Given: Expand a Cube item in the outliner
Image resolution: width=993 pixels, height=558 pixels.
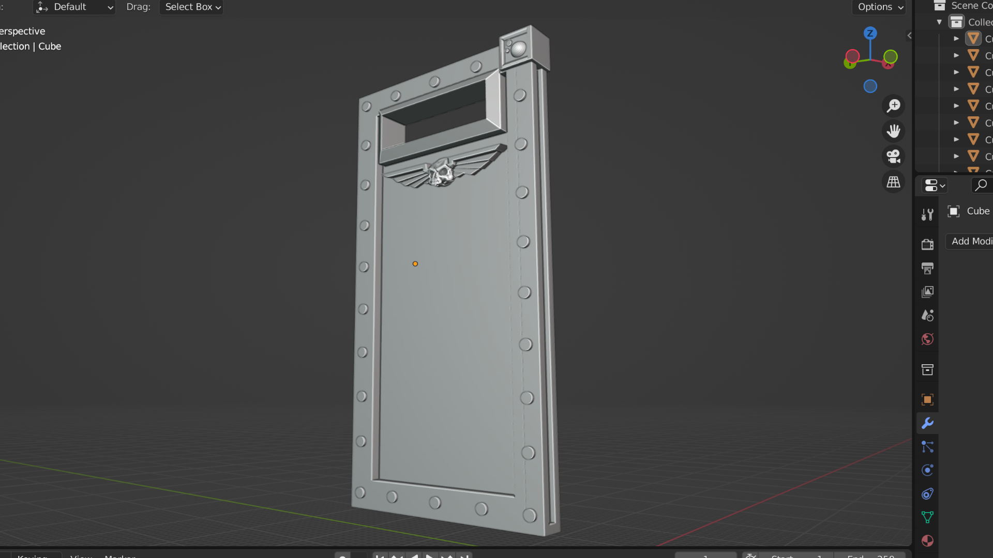Looking at the screenshot, I should pos(956,38).
